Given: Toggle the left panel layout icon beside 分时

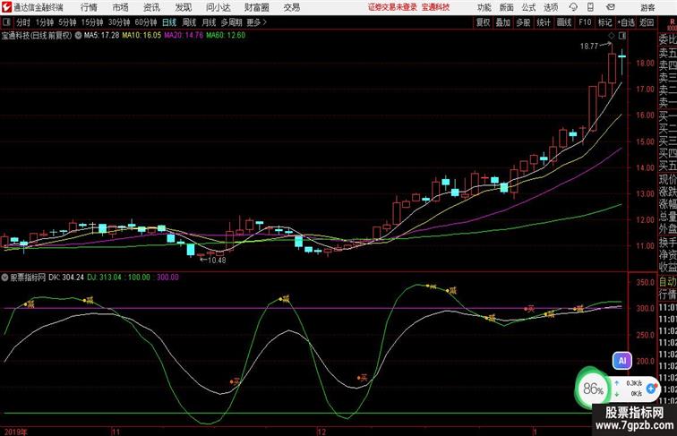Looking at the screenshot, I should click(x=6, y=22).
